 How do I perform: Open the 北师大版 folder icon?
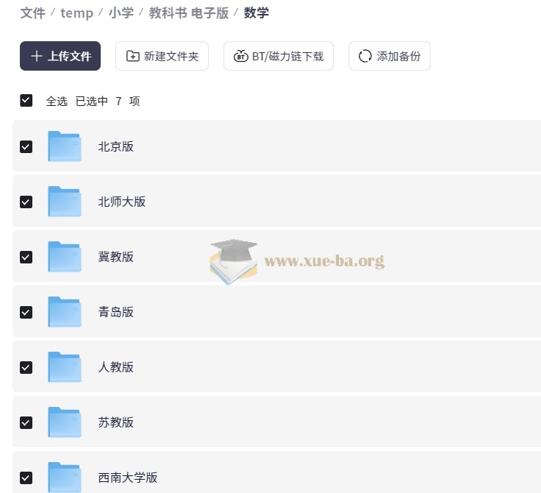click(x=65, y=202)
